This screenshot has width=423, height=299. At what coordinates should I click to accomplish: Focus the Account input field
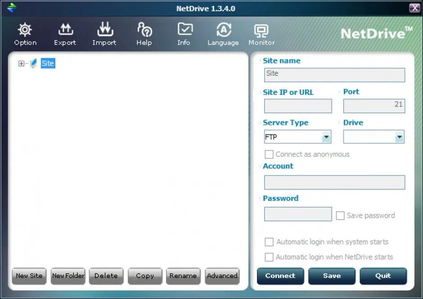coord(334,183)
